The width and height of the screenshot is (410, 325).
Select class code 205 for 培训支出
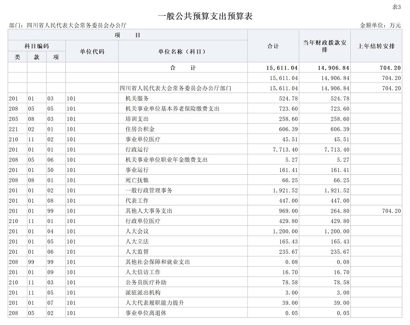14,119
